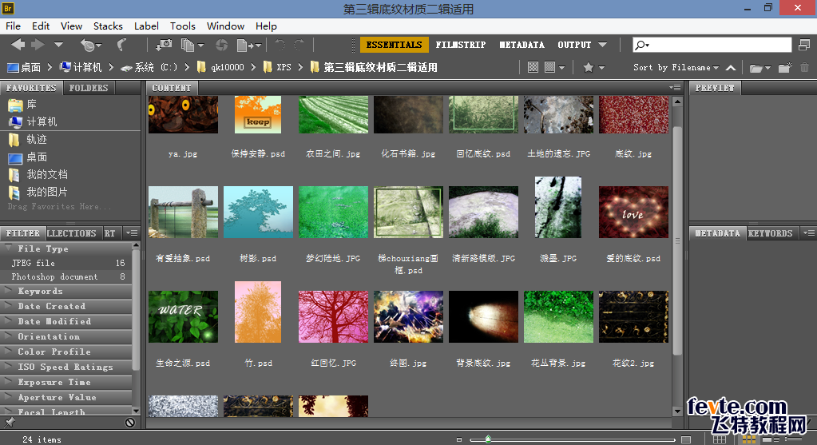The width and height of the screenshot is (817, 445).
Task: Open the recent files reveal icon
Action: point(91,46)
